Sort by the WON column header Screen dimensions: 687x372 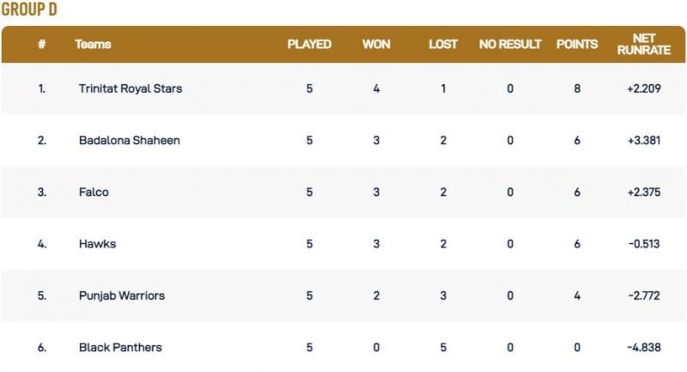click(376, 44)
